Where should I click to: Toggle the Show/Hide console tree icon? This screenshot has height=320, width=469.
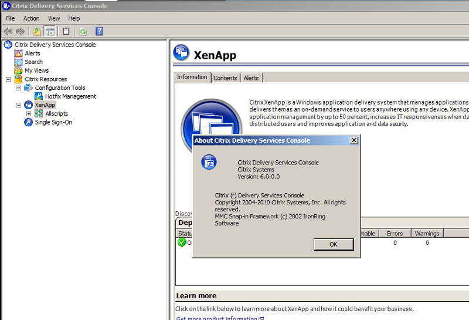click(50, 31)
